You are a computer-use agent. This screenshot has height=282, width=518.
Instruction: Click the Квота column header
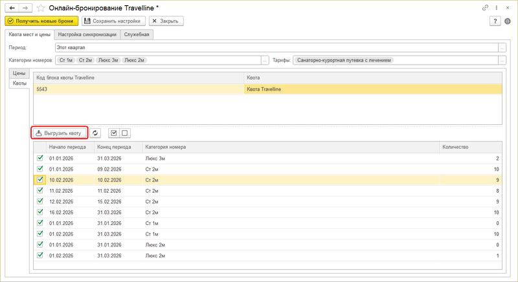pyautogui.click(x=373, y=78)
